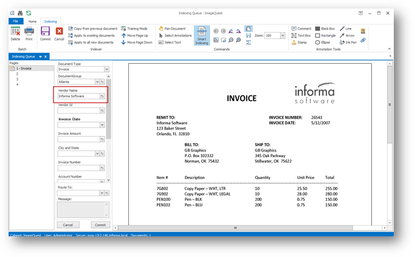
Task: Click the binoculars search icon
Action: point(20,13)
